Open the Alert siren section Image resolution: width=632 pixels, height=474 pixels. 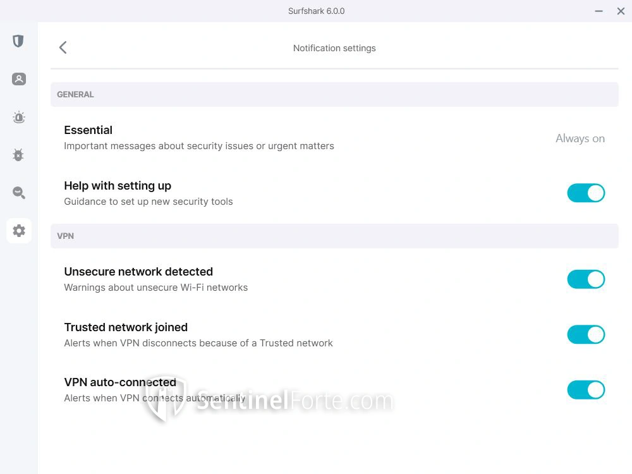pos(18,117)
